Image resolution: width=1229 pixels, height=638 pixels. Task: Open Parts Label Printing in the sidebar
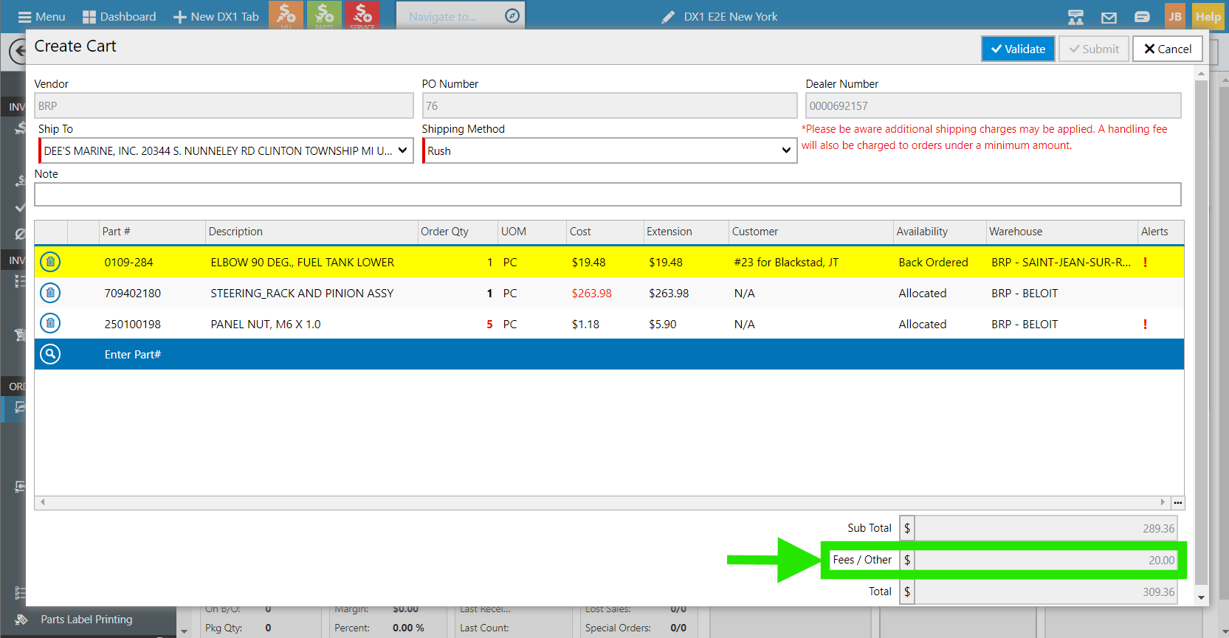(86, 620)
